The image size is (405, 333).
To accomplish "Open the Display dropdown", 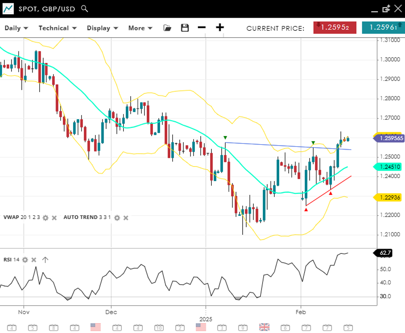I will coord(102,28).
